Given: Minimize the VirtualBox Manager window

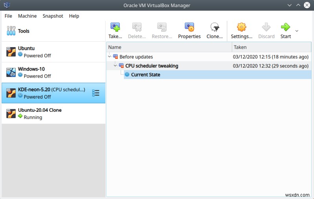Looking at the screenshot, I should [290, 5].
